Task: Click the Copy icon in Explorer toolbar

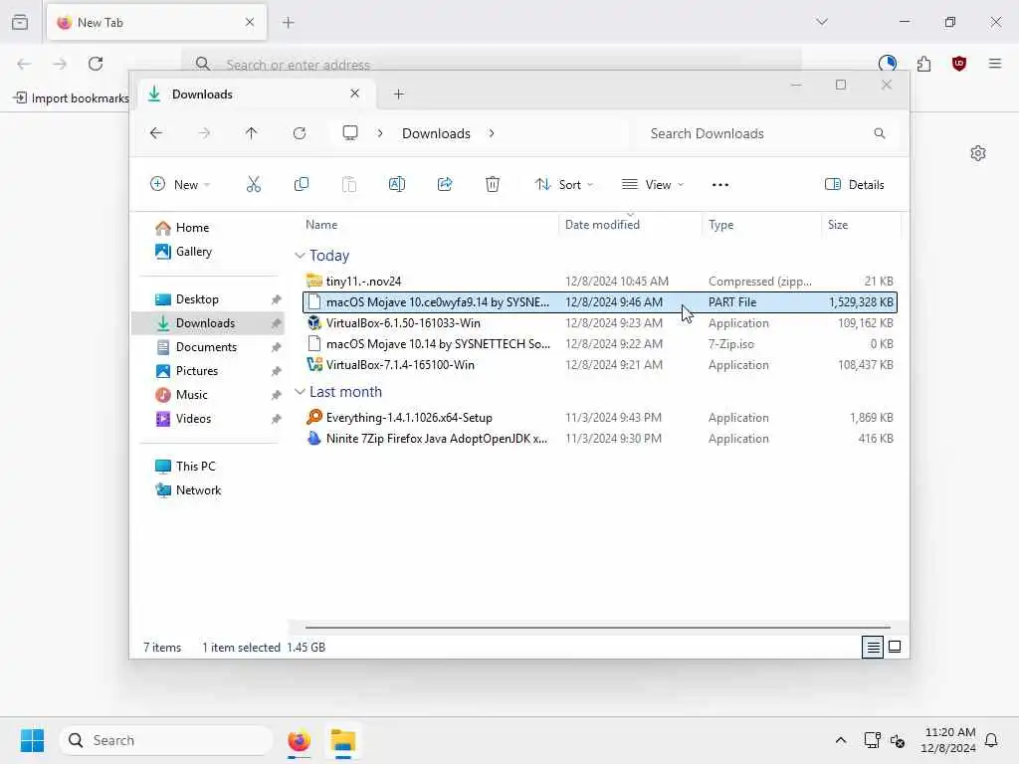Action: (301, 184)
